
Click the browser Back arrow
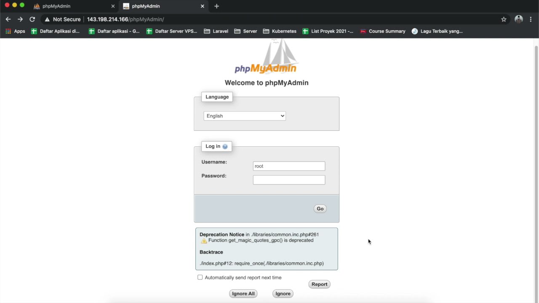click(x=8, y=19)
